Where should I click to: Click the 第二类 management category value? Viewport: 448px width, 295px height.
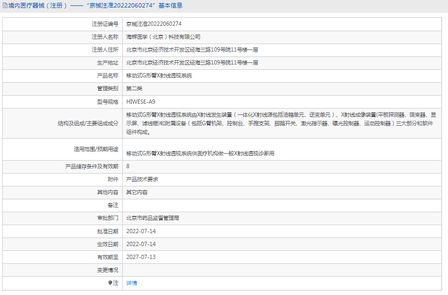point(134,89)
